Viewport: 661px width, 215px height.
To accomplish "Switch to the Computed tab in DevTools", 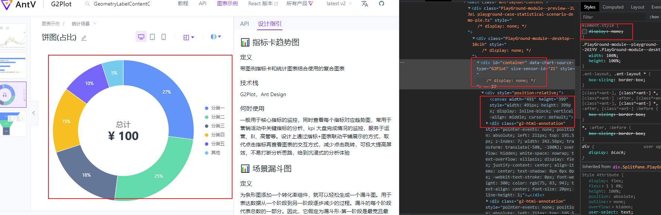I will (613, 7).
